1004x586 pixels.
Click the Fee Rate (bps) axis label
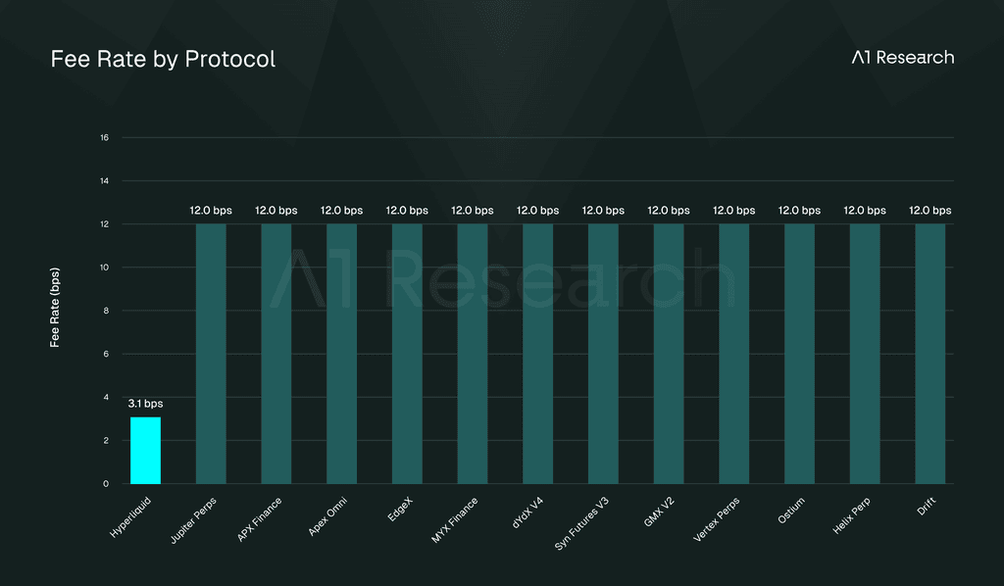55,308
